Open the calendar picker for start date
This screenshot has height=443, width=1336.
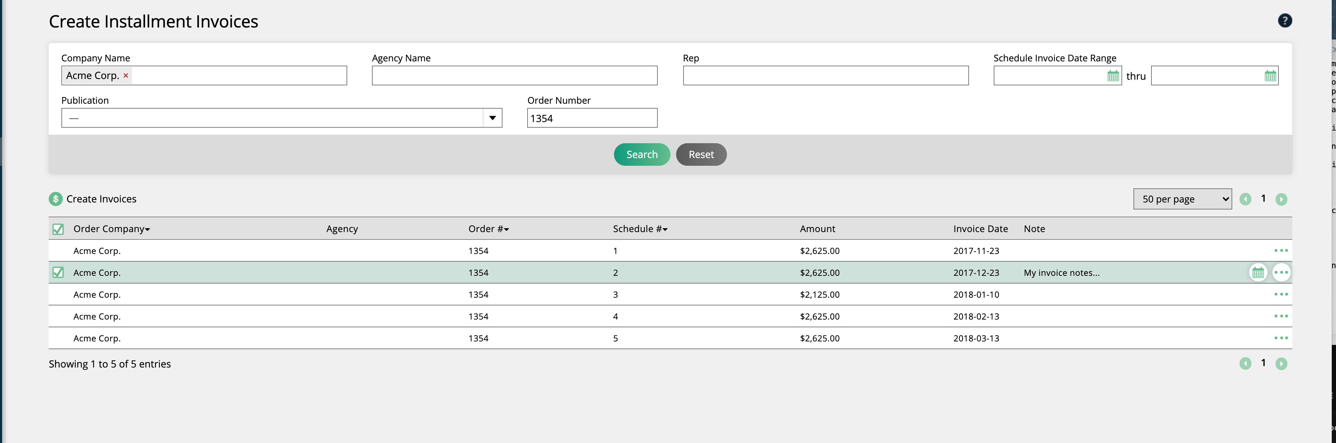(1113, 75)
